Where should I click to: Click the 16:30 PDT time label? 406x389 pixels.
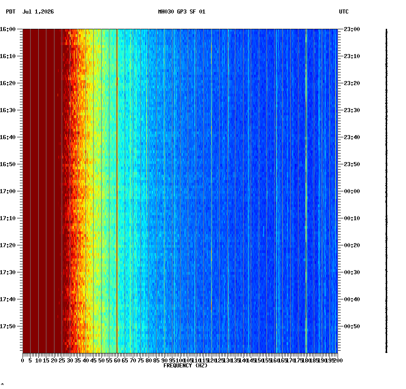8,110
